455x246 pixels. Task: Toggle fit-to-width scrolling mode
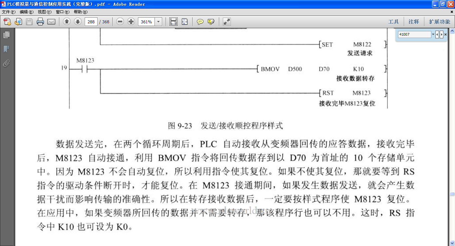pos(173,22)
